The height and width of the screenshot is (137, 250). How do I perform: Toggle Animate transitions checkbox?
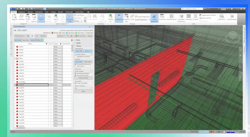coord(76,74)
